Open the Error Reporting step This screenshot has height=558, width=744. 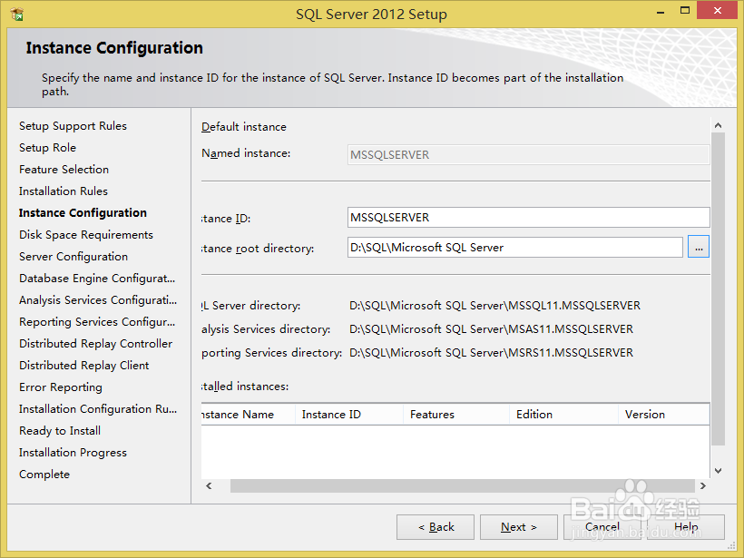[60, 387]
